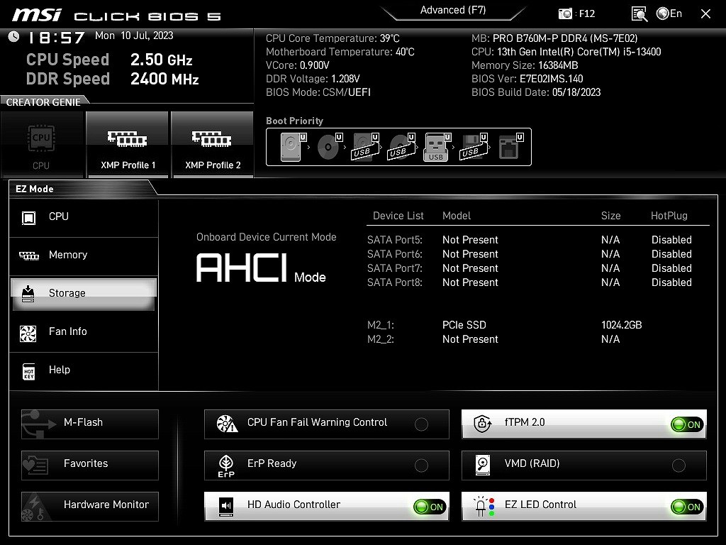Open the Fan Info section
Image resolution: width=726 pixels, height=545 pixels.
(84, 332)
